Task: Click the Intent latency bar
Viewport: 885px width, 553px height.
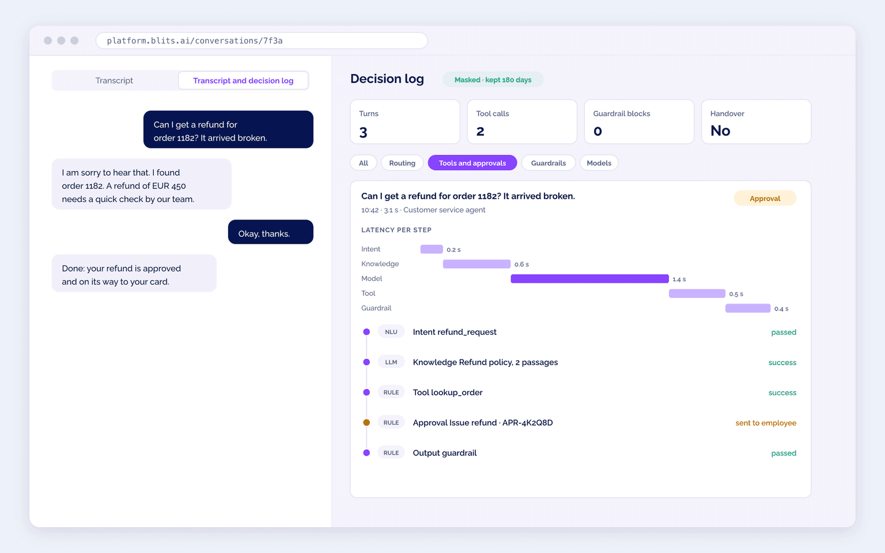Action: coord(432,249)
